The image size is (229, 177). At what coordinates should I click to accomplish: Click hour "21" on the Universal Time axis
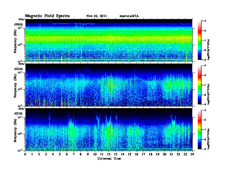click(x=171, y=154)
